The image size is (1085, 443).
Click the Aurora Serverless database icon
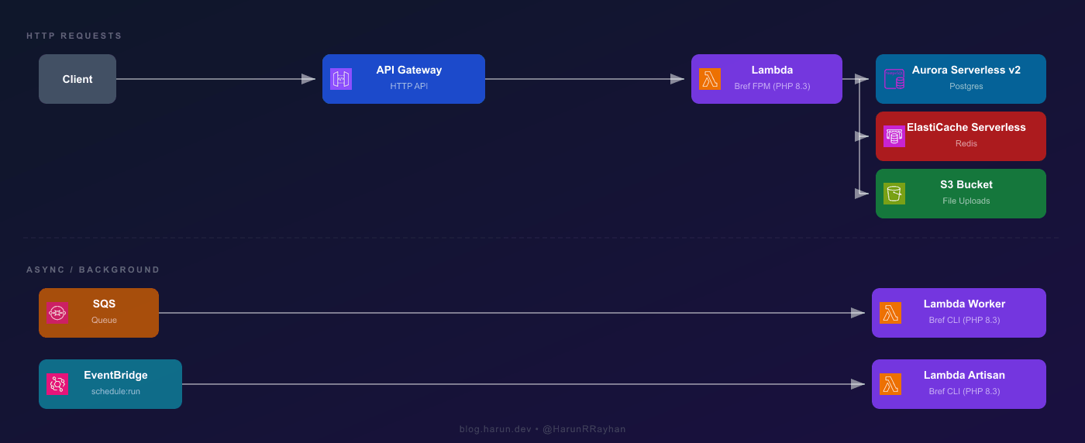(894, 79)
